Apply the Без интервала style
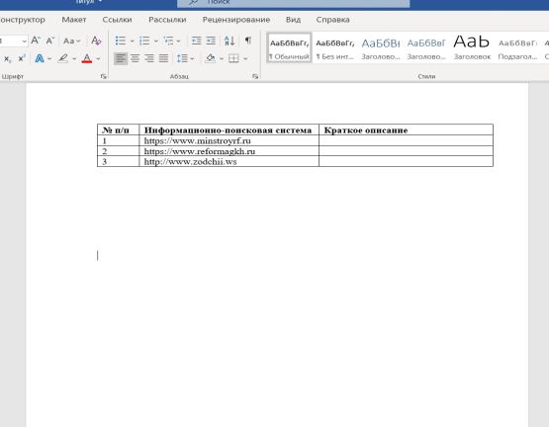The width and height of the screenshot is (549, 427). [x=335, y=48]
